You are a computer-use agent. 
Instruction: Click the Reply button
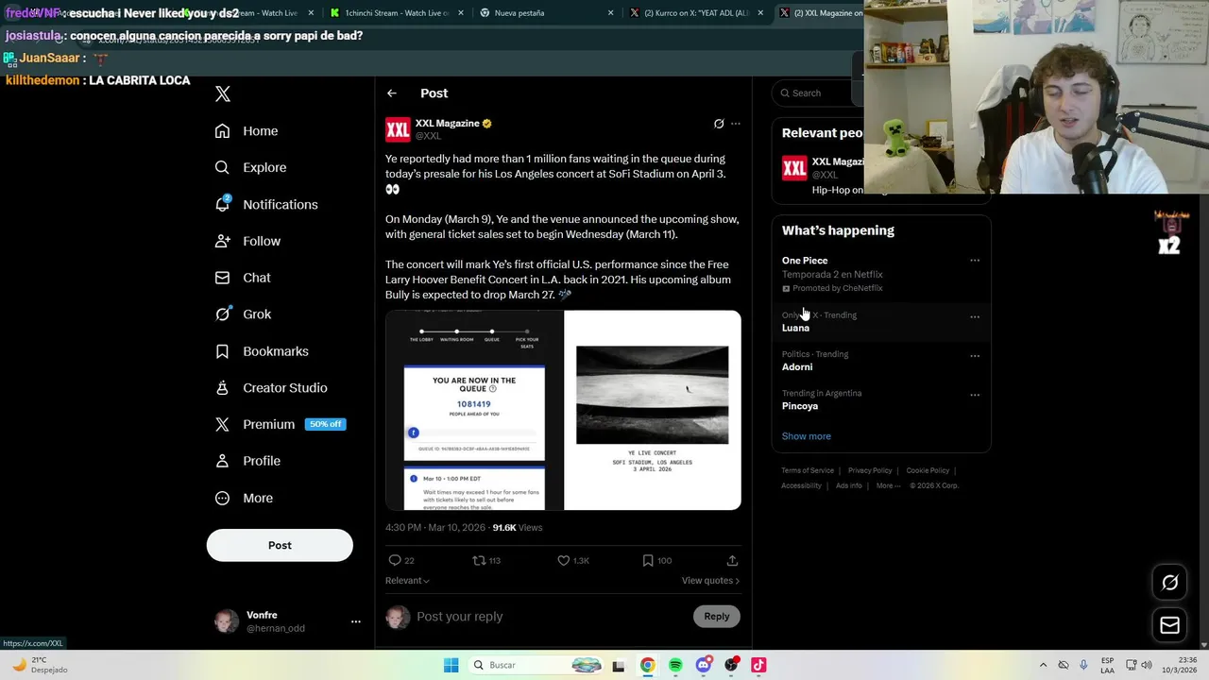click(717, 617)
